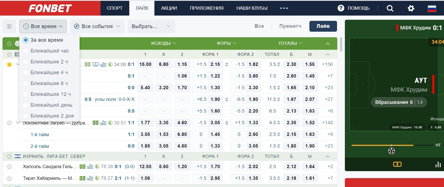444x187 pixels.
Task: Select the 'Ближайшие 2 дня' radio option
Action: coord(25,116)
